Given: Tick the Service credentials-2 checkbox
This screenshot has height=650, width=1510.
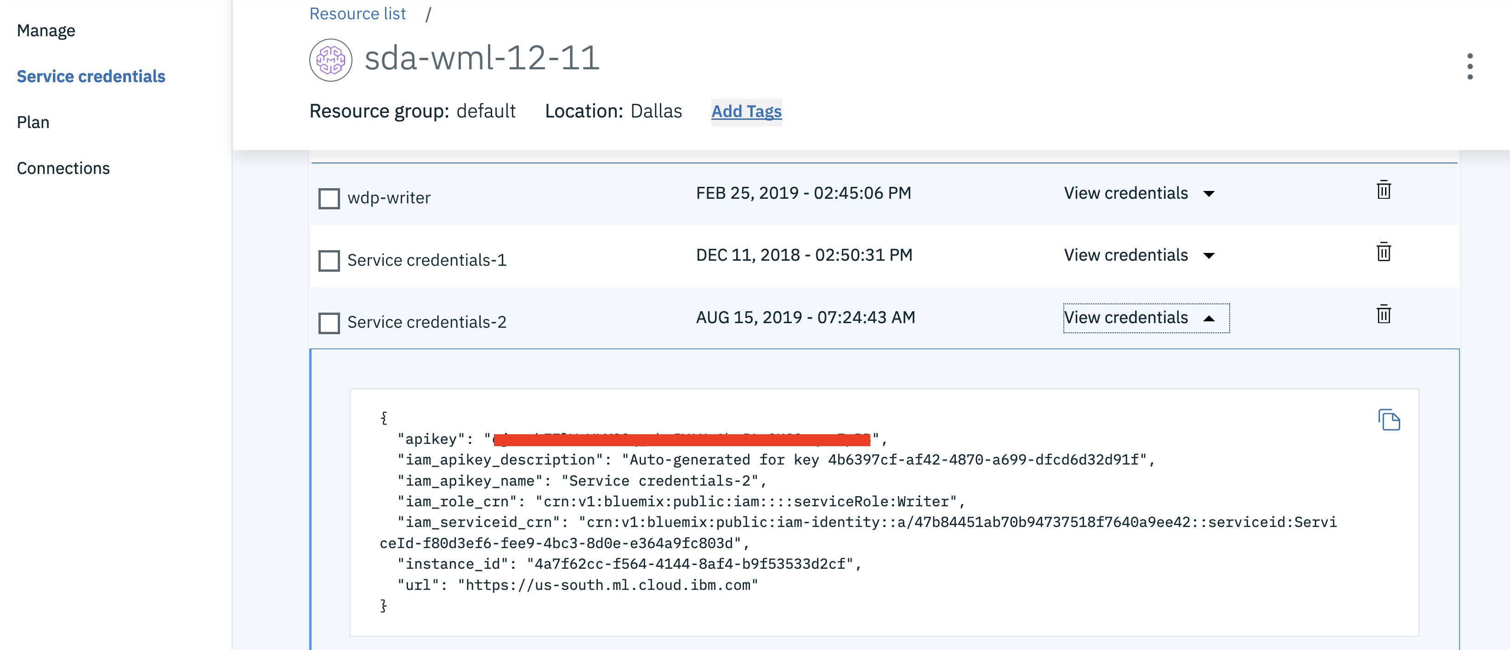Looking at the screenshot, I should (x=329, y=323).
